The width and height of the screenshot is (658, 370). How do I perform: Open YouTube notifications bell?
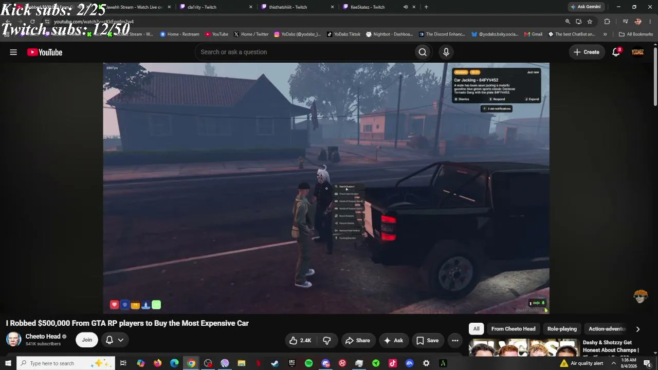616,52
